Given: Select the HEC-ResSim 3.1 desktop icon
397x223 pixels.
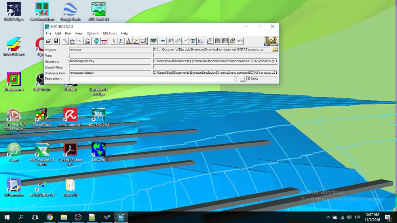Looking at the screenshot, I should click(42, 154).
